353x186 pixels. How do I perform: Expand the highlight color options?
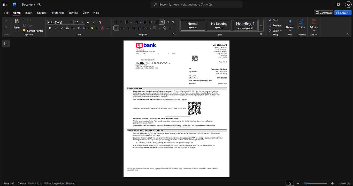(97, 28)
